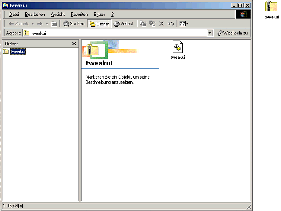Open the Ansicht menu

[x=58, y=15]
